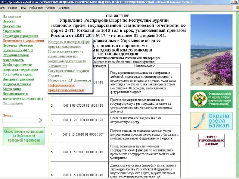Click the ОБЪЯВЛЕНИЕ heading
This screenshot has width=239, height=179.
coord(118,16)
